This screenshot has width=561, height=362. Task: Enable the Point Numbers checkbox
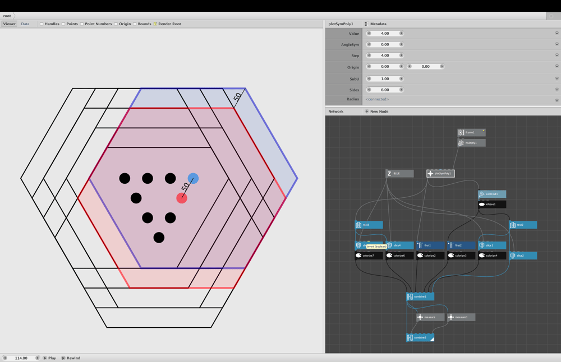coord(82,24)
